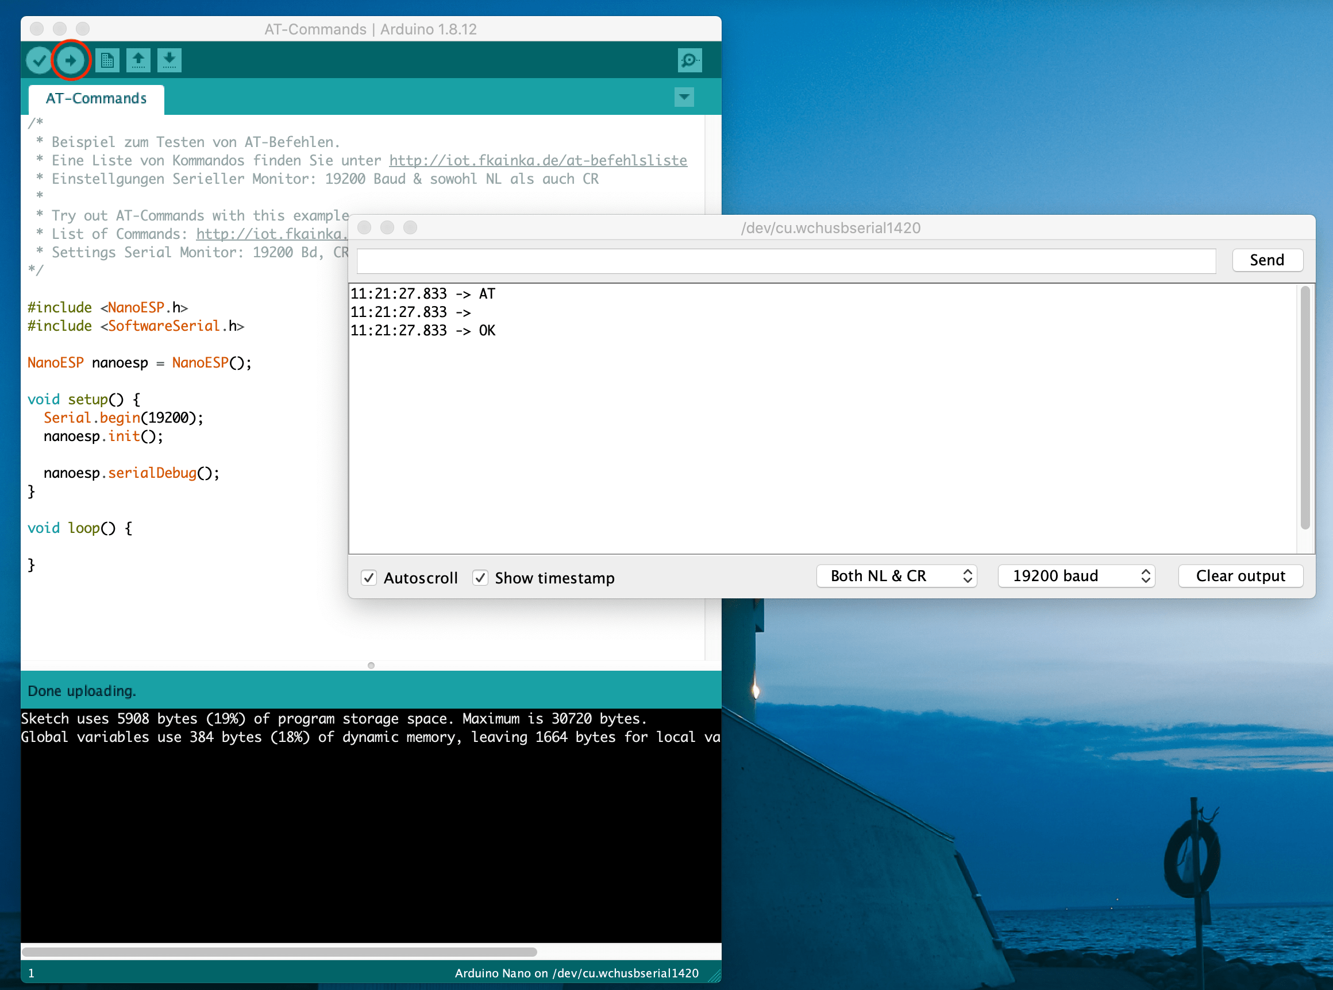Viewport: 1333px width, 990px height.
Task: Click the nanoesp.serialDebug() code line
Action: pyautogui.click(x=132, y=473)
